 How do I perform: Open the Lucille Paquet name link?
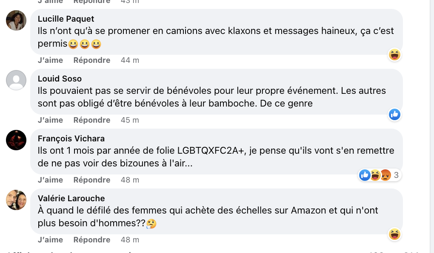[x=66, y=19]
